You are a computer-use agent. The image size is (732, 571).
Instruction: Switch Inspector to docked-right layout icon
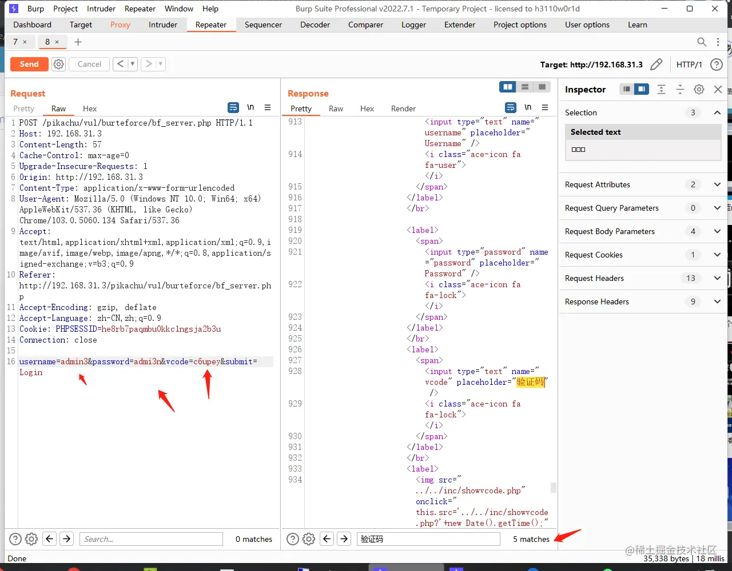[642, 89]
